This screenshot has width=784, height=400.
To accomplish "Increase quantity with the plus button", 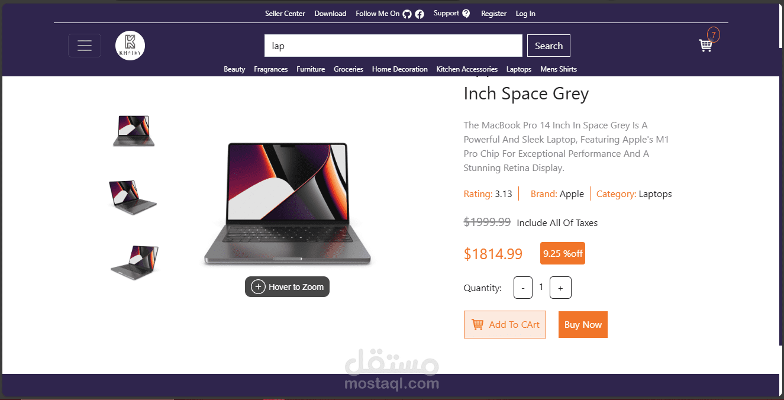I will [560, 288].
